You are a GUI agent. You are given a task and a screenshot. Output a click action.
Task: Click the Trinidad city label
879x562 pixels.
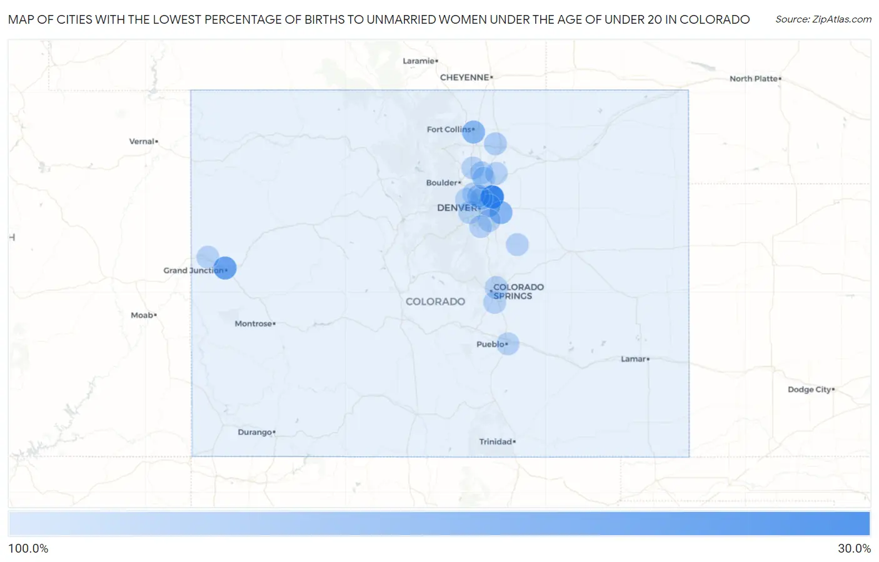497,442
